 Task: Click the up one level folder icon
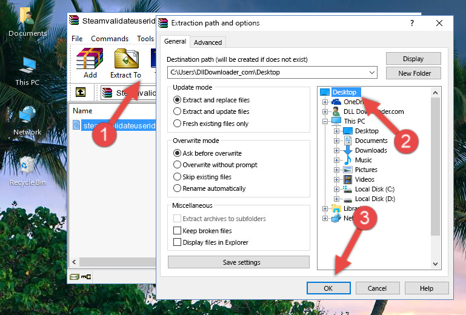(81, 93)
